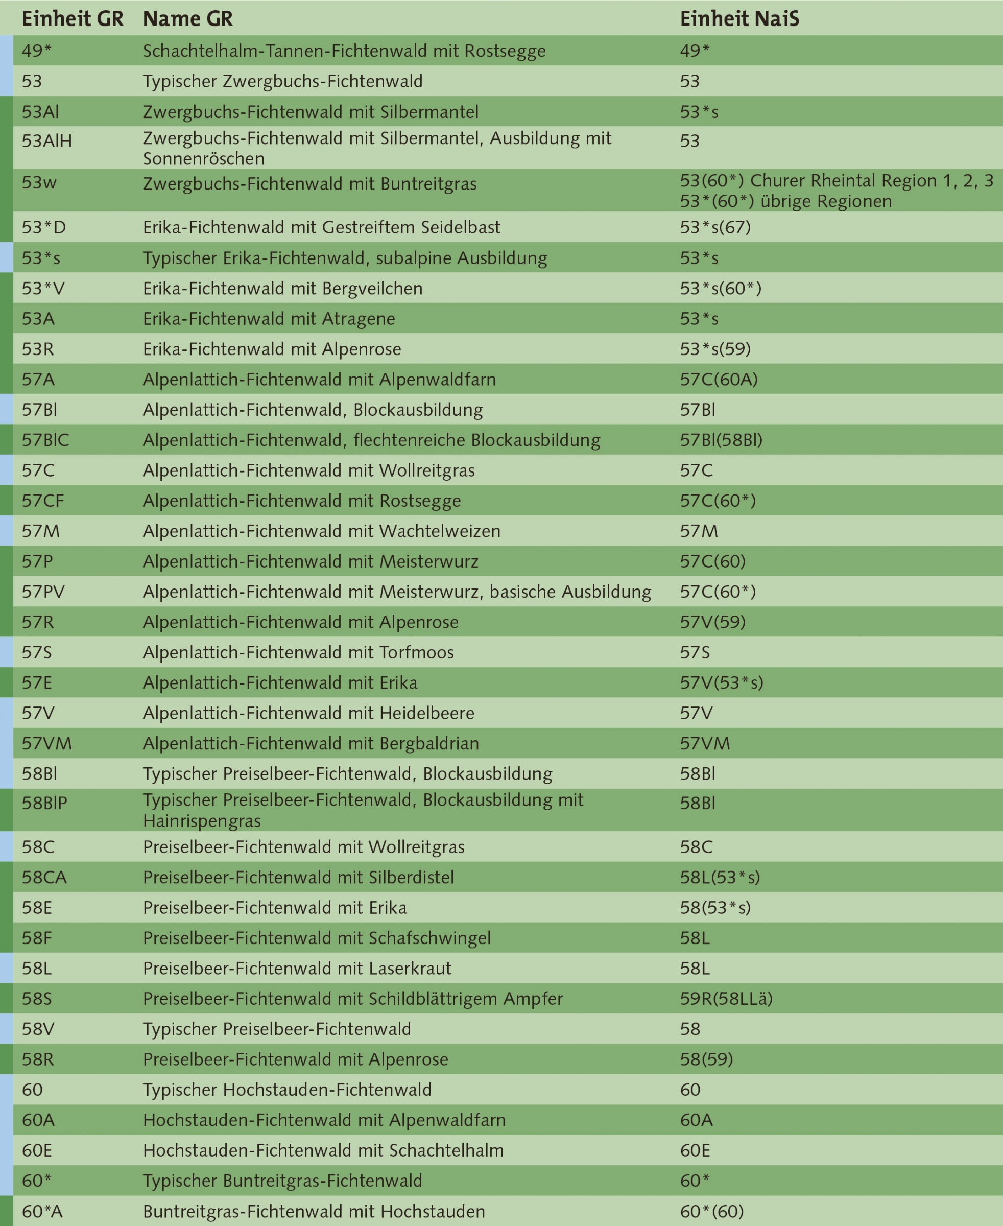Screen dimensions: 1003x1226
Task: Click the 'Einheit GR' column header
Action: click(73, 18)
